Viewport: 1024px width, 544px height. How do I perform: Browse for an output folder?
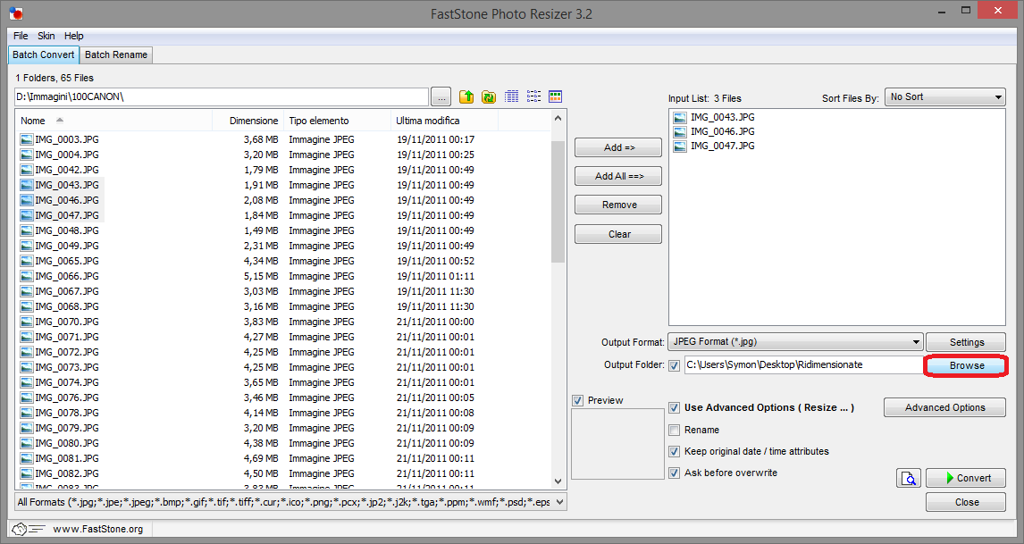[x=967, y=365]
